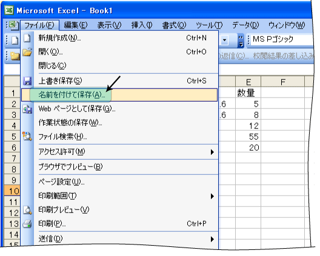Click the Excel icon in the title bar
The image size is (320, 256).
pyautogui.click(x=9, y=10)
